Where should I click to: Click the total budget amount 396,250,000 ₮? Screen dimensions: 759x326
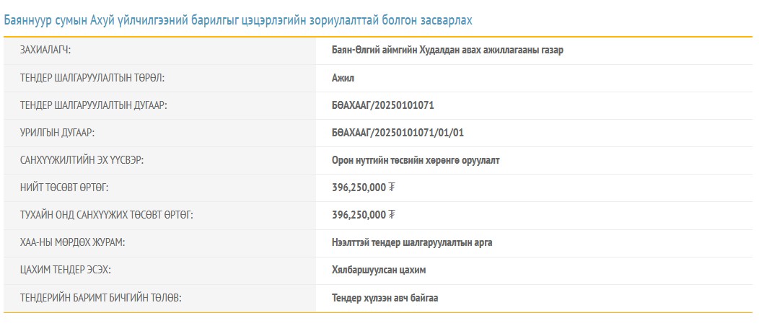363,188
